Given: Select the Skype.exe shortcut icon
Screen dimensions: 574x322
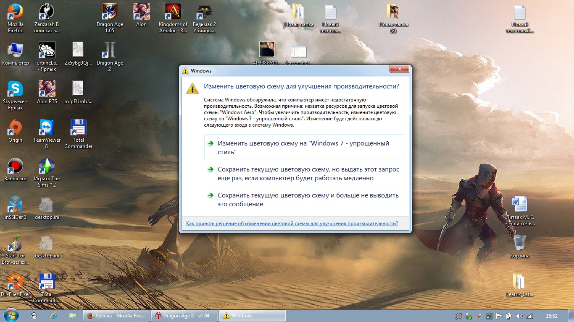Looking at the screenshot, I should [16, 96].
